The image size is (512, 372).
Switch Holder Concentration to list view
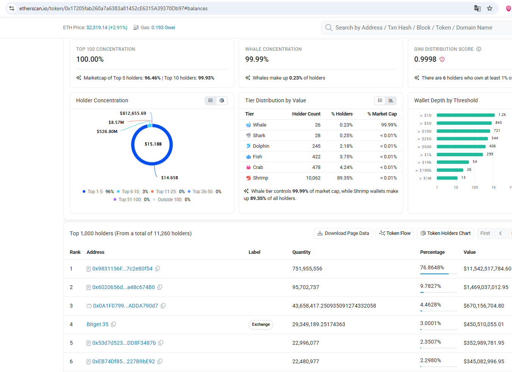pos(211,100)
